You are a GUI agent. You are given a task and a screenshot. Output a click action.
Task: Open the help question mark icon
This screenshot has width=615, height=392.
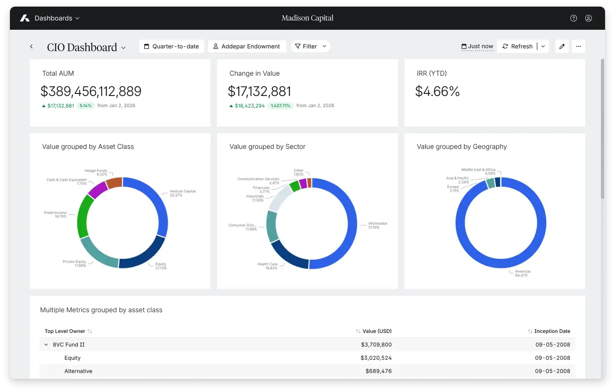[x=574, y=18]
